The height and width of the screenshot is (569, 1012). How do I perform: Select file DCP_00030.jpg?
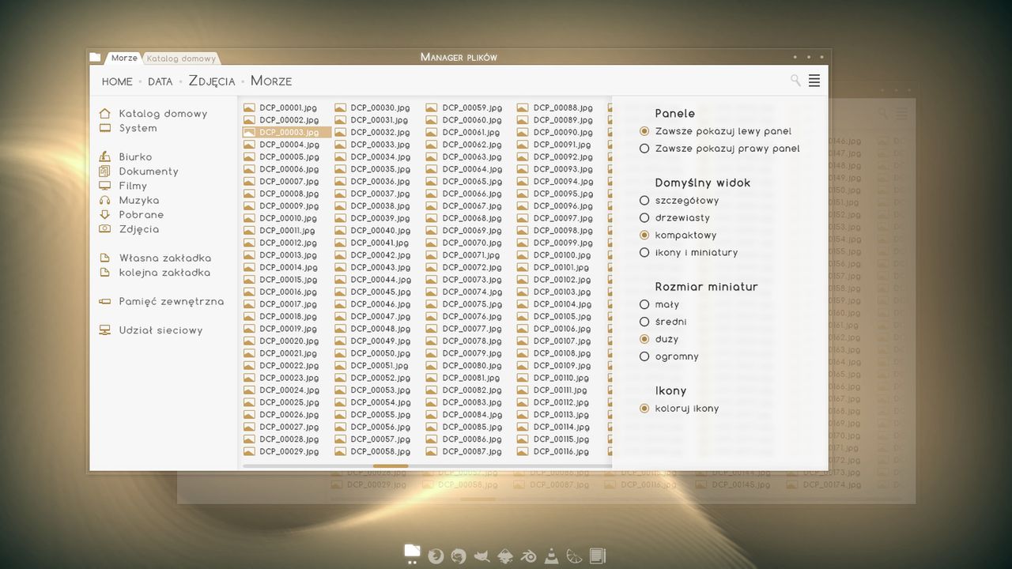tap(372, 108)
